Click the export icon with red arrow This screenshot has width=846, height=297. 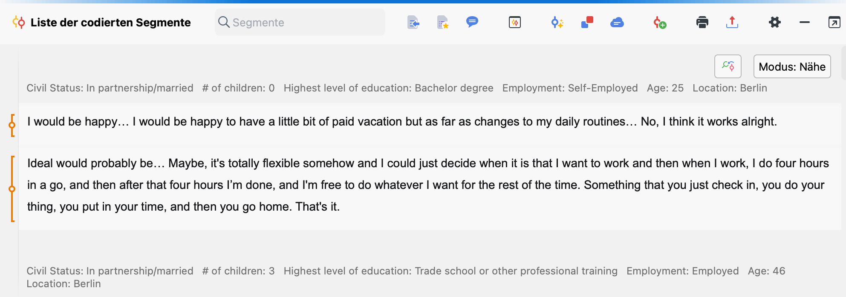pyautogui.click(x=732, y=22)
